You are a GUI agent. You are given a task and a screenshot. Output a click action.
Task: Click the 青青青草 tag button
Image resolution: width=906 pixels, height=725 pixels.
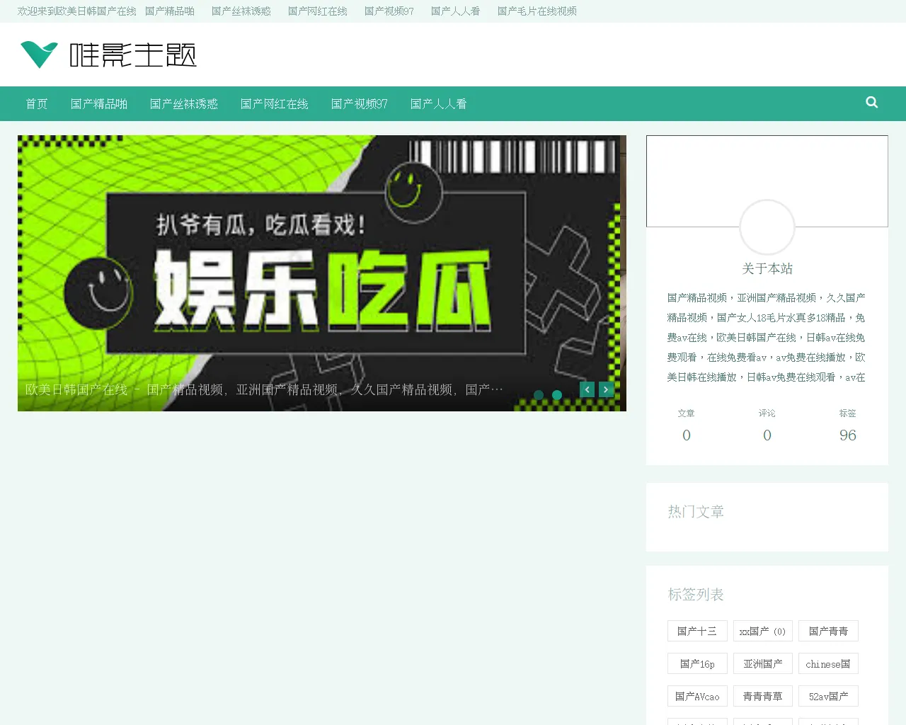click(762, 696)
